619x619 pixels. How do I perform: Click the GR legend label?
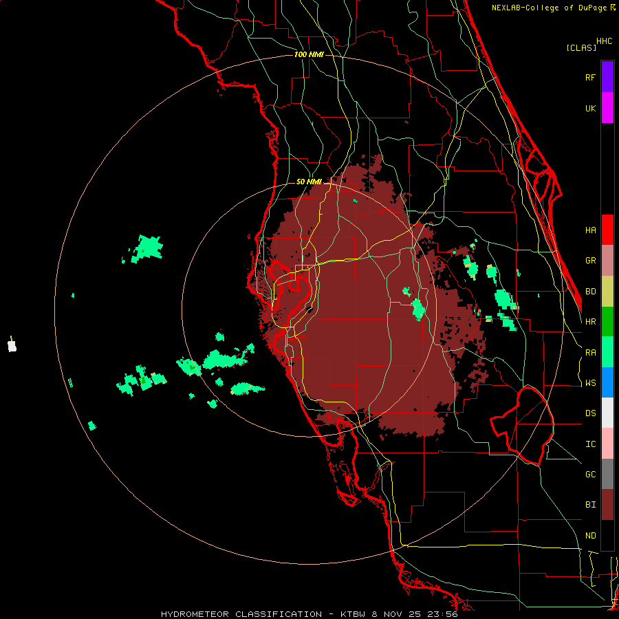click(x=590, y=261)
